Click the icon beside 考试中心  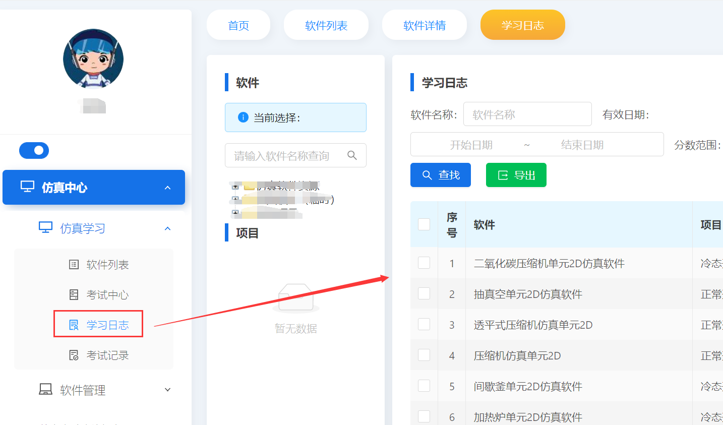(x=74, y=295)
